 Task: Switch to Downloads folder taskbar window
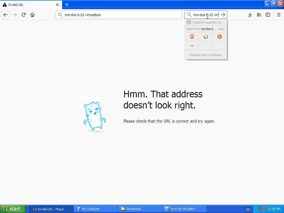[140, 209]
